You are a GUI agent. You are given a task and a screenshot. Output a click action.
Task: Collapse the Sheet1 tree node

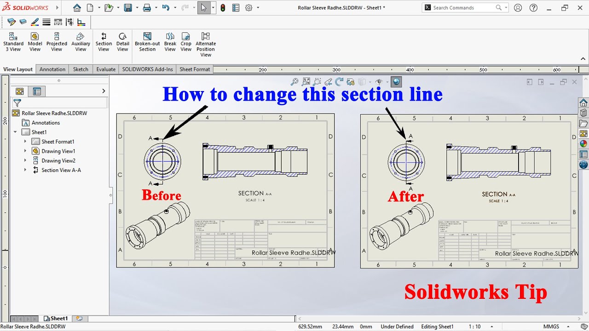15,132
